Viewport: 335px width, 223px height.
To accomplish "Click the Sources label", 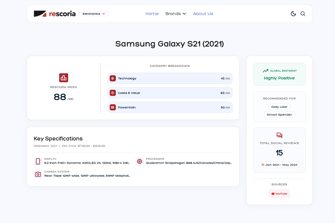I will 279,185.
